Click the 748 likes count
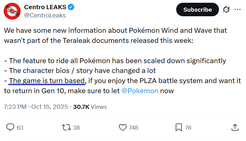This screenshot has width=246, height=141. 133,128
